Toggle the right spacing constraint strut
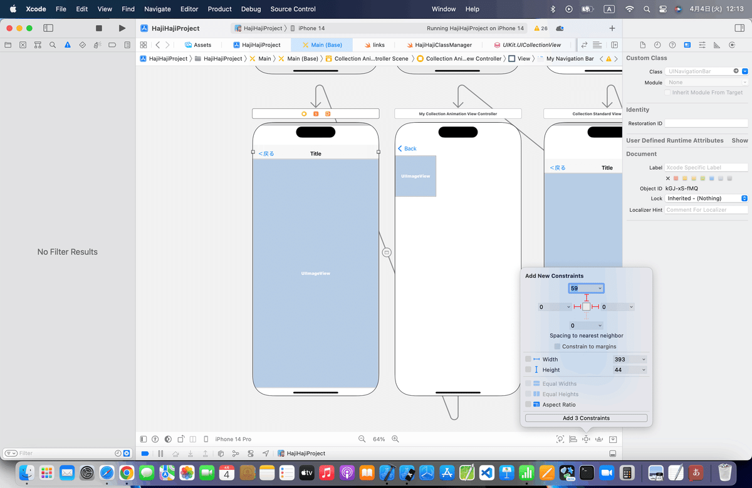 [595, 307]
